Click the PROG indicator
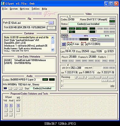 click(x=65, y=61)
